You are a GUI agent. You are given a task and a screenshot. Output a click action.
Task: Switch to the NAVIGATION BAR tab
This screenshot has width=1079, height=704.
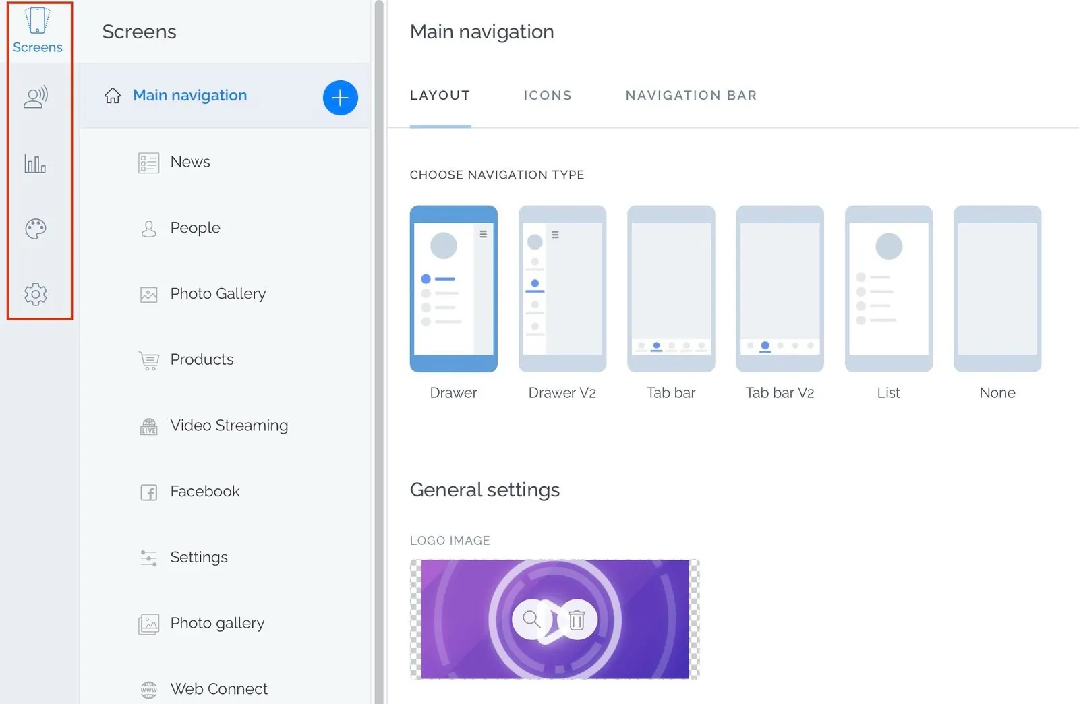pyautogui.click(x=691, y=96)
